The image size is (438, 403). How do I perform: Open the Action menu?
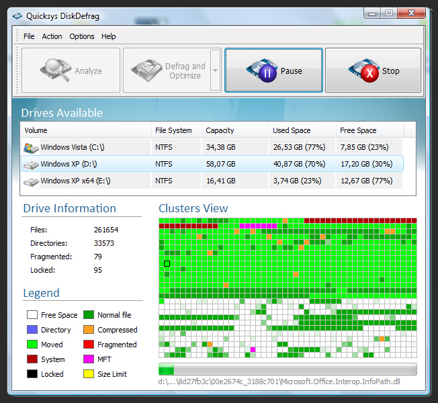click(52, 36)
